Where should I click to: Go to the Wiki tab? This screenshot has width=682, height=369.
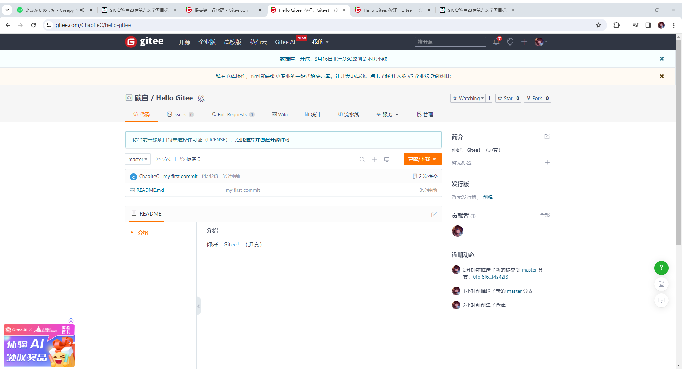280,114
